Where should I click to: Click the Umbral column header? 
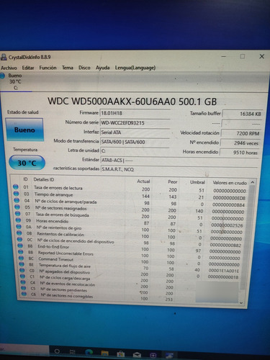(197, 182)
